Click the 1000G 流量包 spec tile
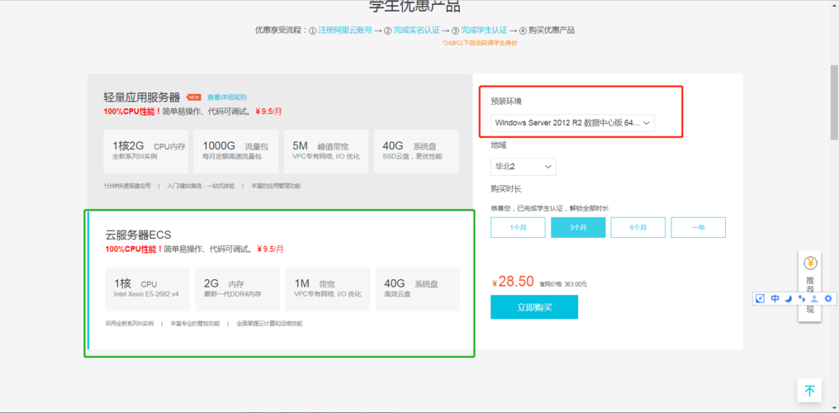The image size is (839, 413). point(236,151)
